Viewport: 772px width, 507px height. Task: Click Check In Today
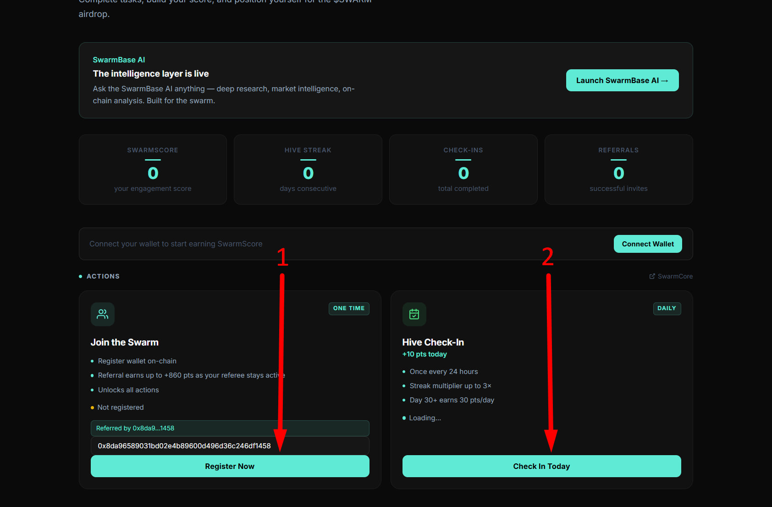(541, 466)
